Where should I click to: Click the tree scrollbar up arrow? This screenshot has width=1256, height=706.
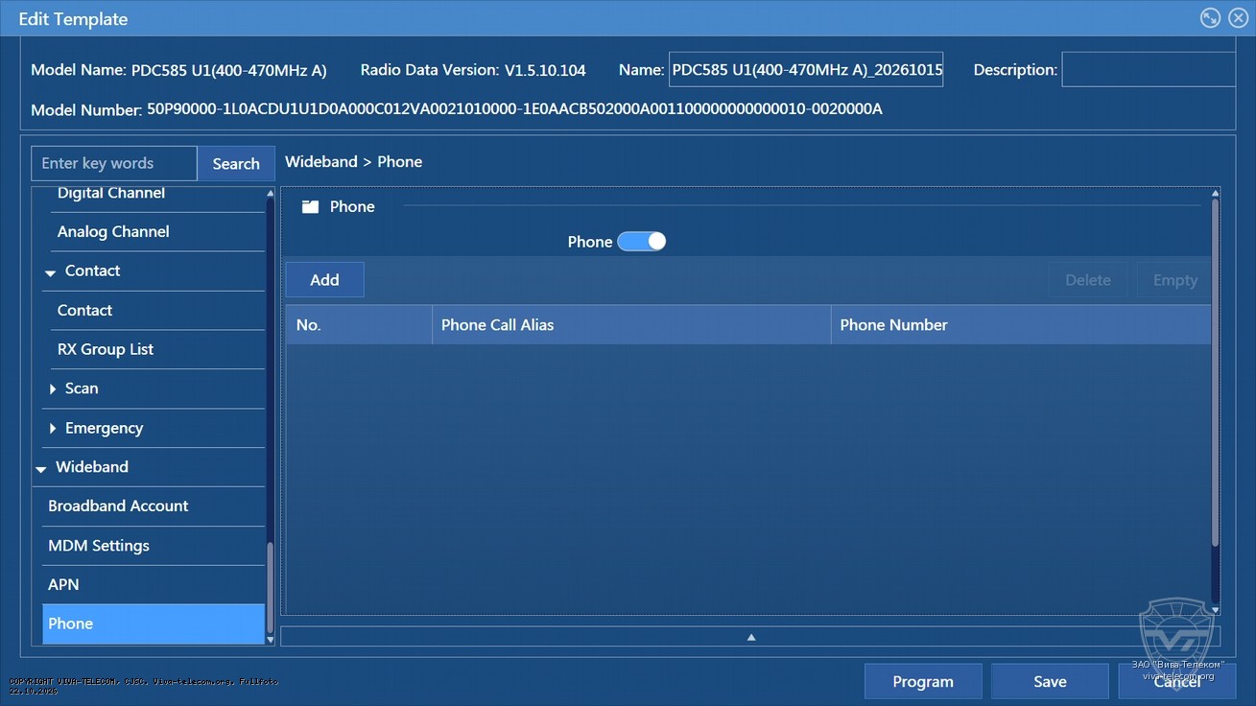coord(271,193)
